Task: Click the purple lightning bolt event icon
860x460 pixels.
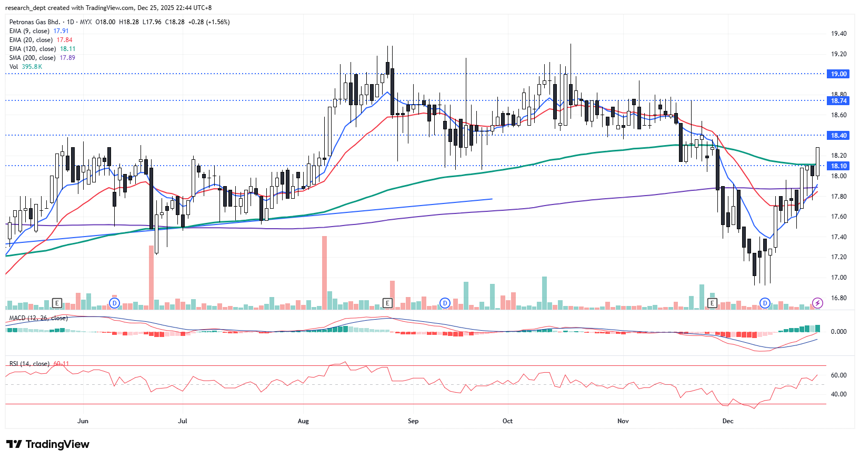Action: pos(817,303)
